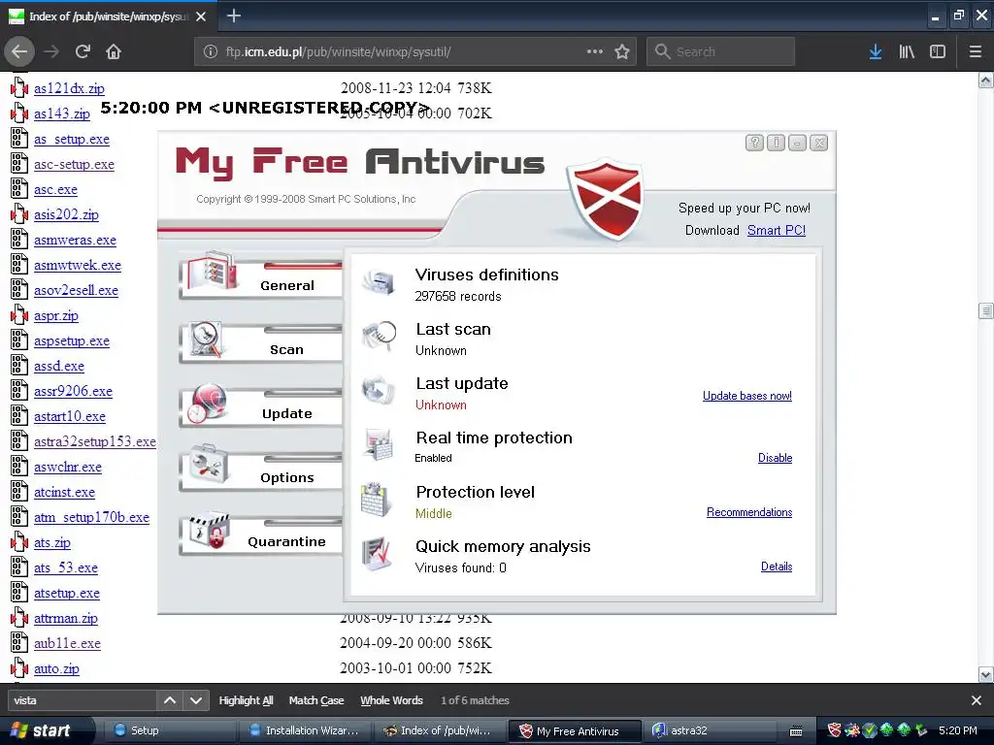This screenshot has width=994, height=745.
Task: Open the aub11e.exe file link
Action: [x=67, y=643]
